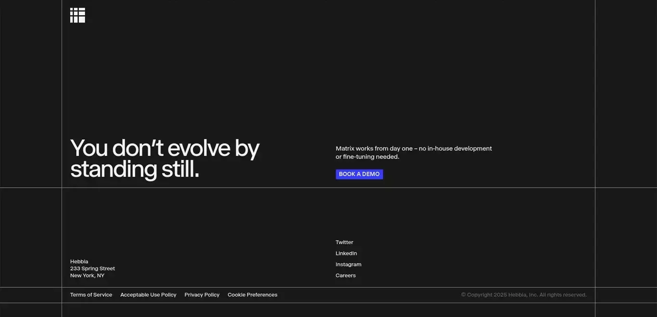Open the Terms of Service link
This screenshot has width=657, height=317.
coord(91,295)
